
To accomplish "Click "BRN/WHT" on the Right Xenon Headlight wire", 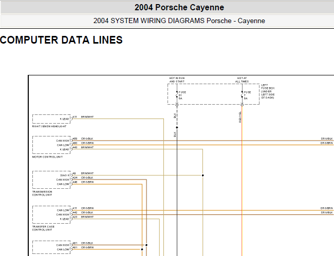I will point(87,117).
